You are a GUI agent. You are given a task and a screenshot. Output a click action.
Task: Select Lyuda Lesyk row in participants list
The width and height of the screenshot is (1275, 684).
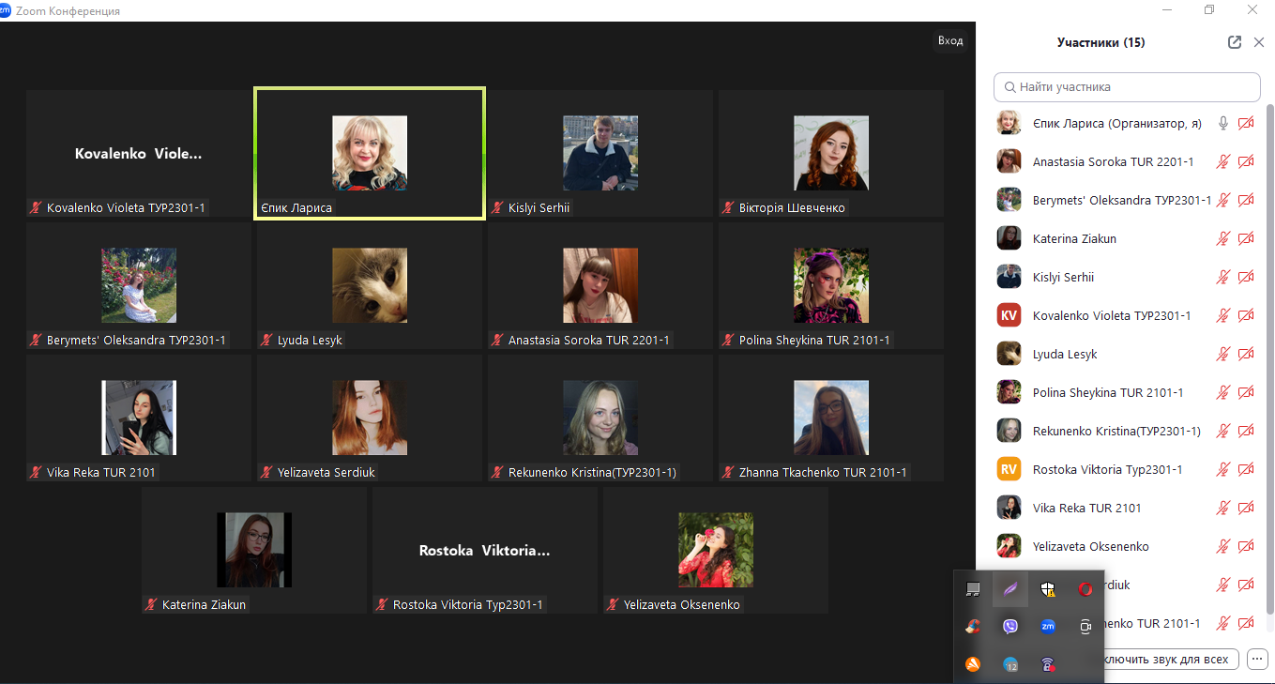(x=1065, y=354)
